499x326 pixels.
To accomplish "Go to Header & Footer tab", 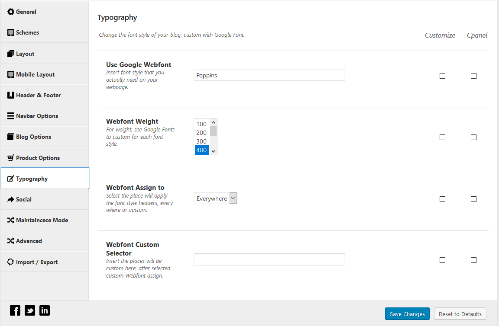I will point(45,95).
